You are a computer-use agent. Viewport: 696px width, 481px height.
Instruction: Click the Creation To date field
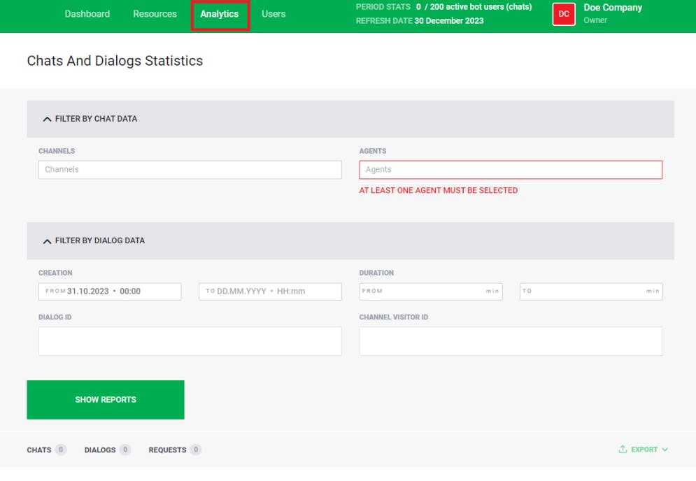click(270, 292)
